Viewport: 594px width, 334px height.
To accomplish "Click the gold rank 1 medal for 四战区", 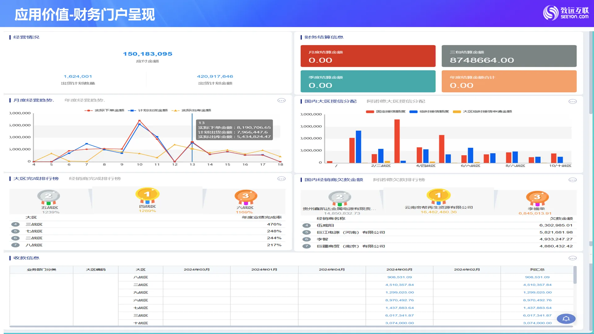I will coord(147,195).
